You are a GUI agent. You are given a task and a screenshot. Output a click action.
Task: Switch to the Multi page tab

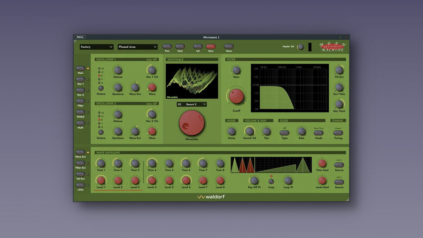(80, 123)
